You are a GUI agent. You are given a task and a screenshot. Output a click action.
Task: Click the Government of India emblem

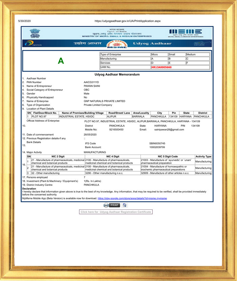coord(35,33)
